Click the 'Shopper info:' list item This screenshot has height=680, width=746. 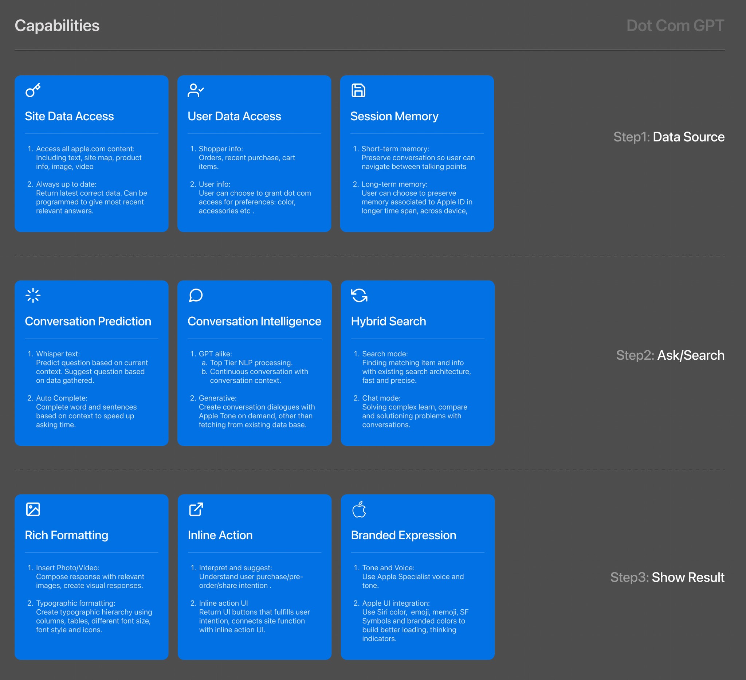(x=221, y=149)
